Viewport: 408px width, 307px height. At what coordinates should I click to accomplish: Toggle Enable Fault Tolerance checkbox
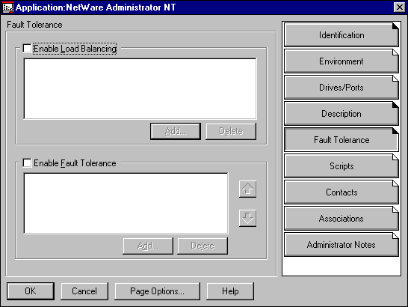coord(27,162)
